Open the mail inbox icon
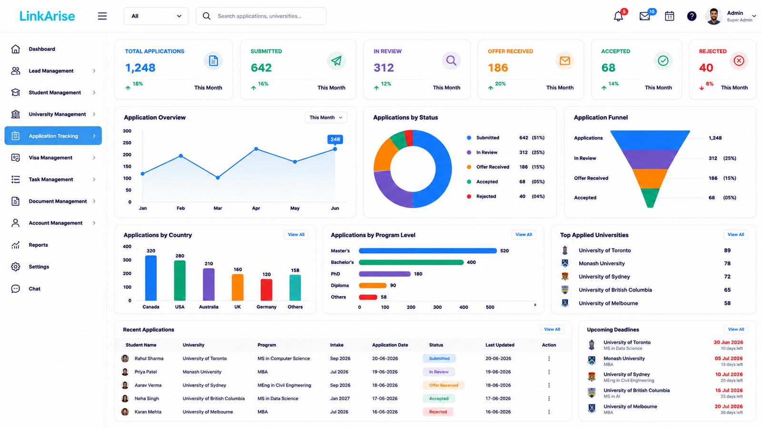The width and height of the screenshot is (762, 428). click(x=644, y=16)
